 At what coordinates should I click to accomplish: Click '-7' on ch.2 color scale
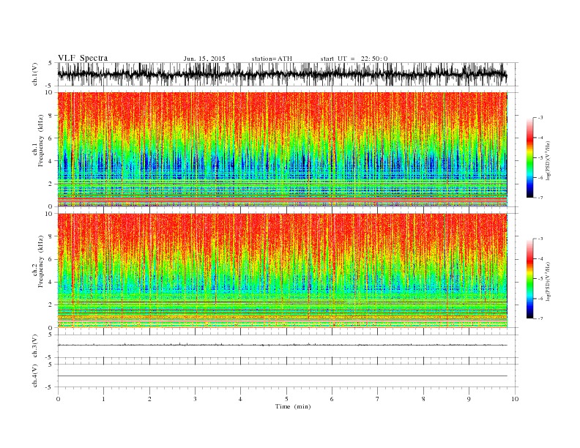(540, 318)
